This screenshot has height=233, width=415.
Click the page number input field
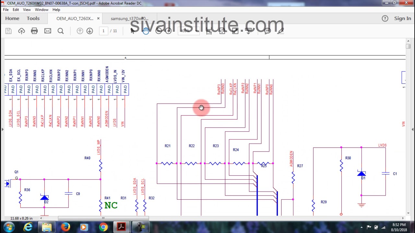(x=103, y=31)
